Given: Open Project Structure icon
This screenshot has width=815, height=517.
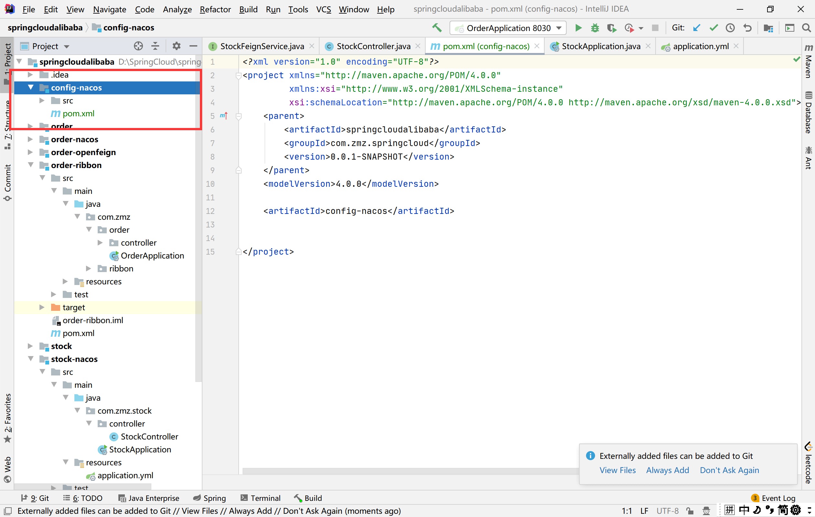Looking at the screenshot, I should pos(768,28).
